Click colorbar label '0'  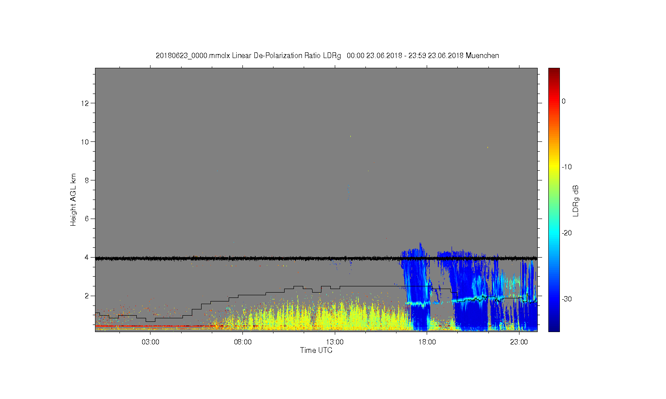[x=563, y=101]
